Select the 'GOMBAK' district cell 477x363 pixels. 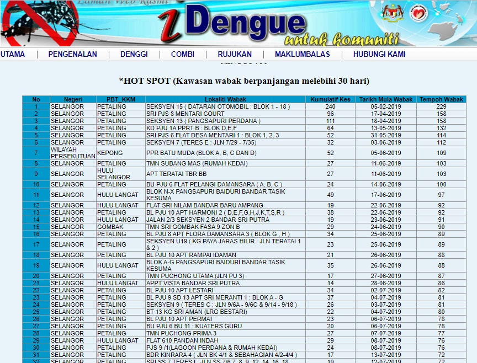point(121,227)
